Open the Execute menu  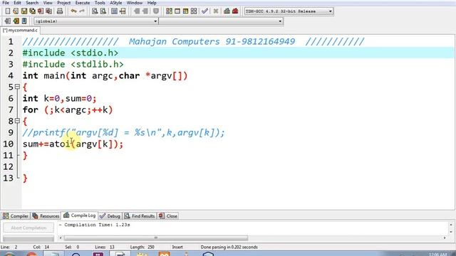(x=83, y=3)
